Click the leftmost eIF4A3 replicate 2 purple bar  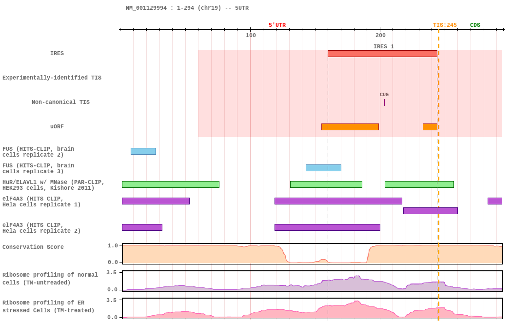[142, 227]
